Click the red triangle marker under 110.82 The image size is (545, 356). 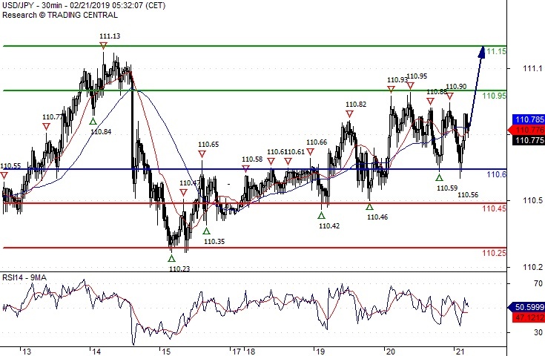[x=350, y=113]
